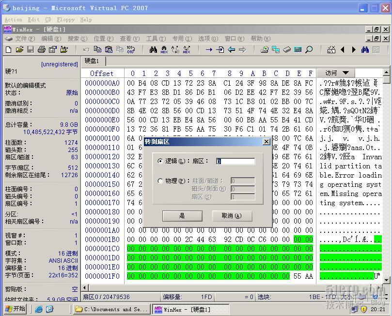Click the Find text binoculars icon
The width and height of the screenshot is (392, 316).
(x=153, y=49)
